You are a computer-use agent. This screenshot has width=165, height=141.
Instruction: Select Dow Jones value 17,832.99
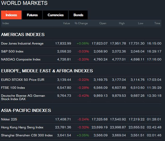tap(63, 43)
